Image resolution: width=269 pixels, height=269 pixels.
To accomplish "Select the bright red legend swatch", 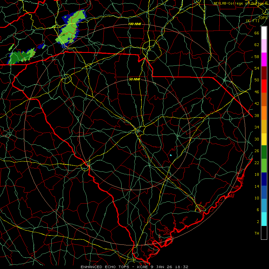I will tap(264, 86).
